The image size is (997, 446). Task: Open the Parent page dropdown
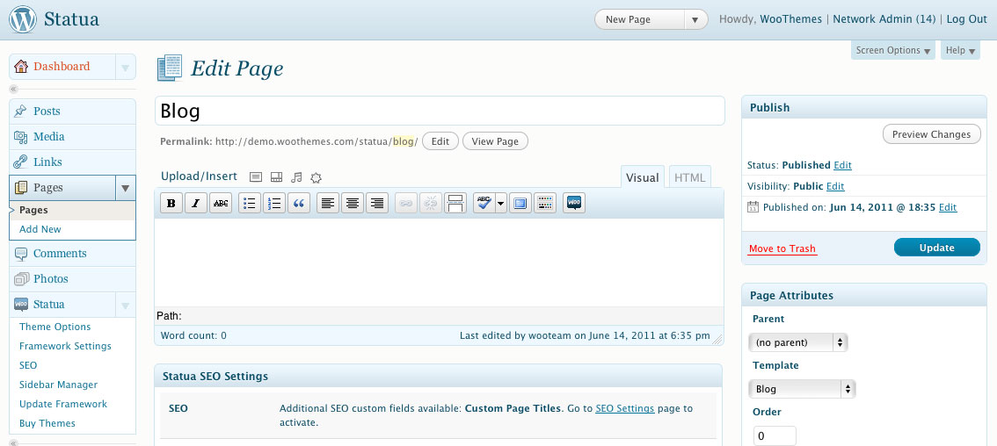pyautogui.click(x=798, y=342)
